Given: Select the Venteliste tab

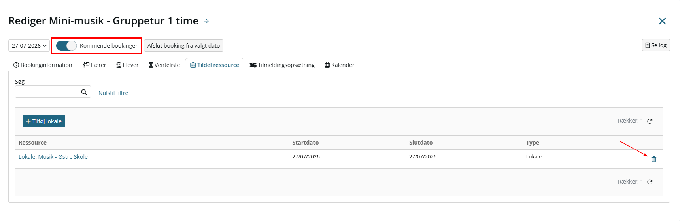Looking at the screenshot, I should coord(164,65).
